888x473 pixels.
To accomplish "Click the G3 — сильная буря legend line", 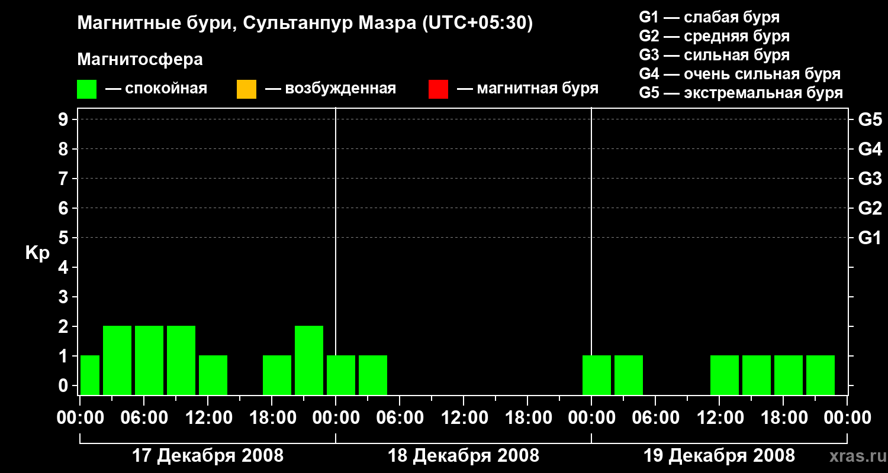I will click(715, 55).
